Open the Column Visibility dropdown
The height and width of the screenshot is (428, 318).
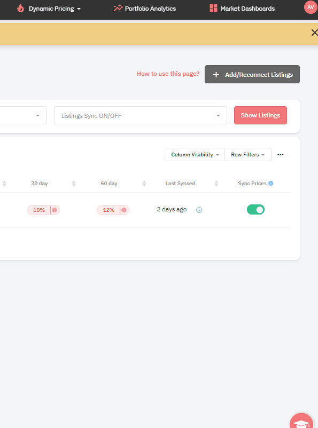(195, 154)
